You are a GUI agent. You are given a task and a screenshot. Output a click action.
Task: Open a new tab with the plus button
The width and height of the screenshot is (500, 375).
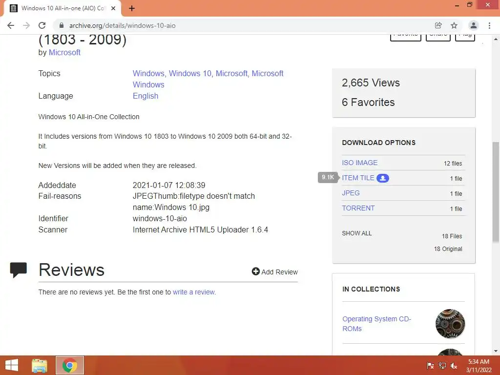click(x=132, y=8)
